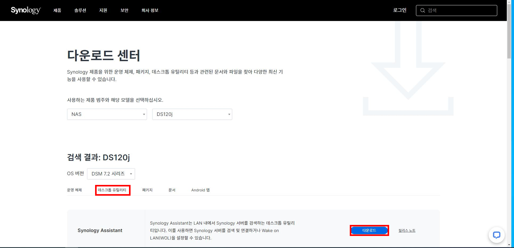
Task: Click 다운로드 button for Synology Assistant
Action: [x=369, y=230]
